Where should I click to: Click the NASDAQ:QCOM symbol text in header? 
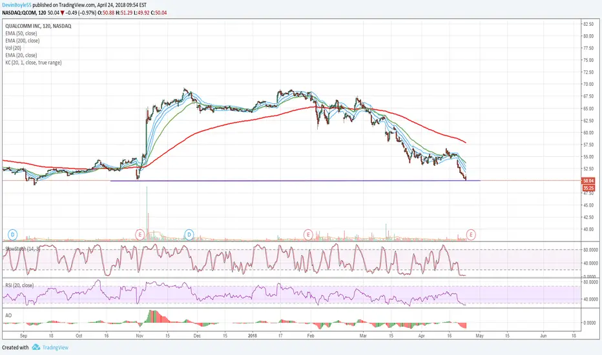19,13
